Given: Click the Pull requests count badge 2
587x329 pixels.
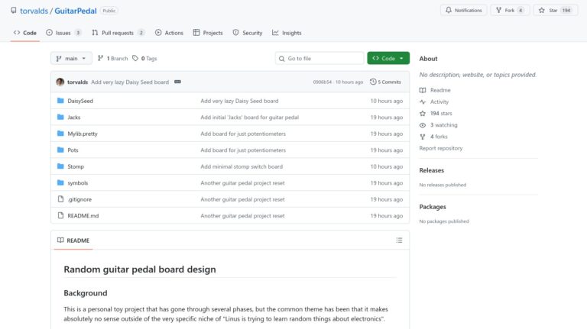Looking at the screenshot, I should (x=141, y=33).
